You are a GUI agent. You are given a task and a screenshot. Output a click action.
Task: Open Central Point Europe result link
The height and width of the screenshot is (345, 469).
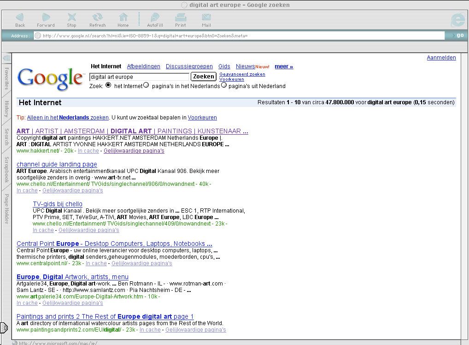[114, 244]
